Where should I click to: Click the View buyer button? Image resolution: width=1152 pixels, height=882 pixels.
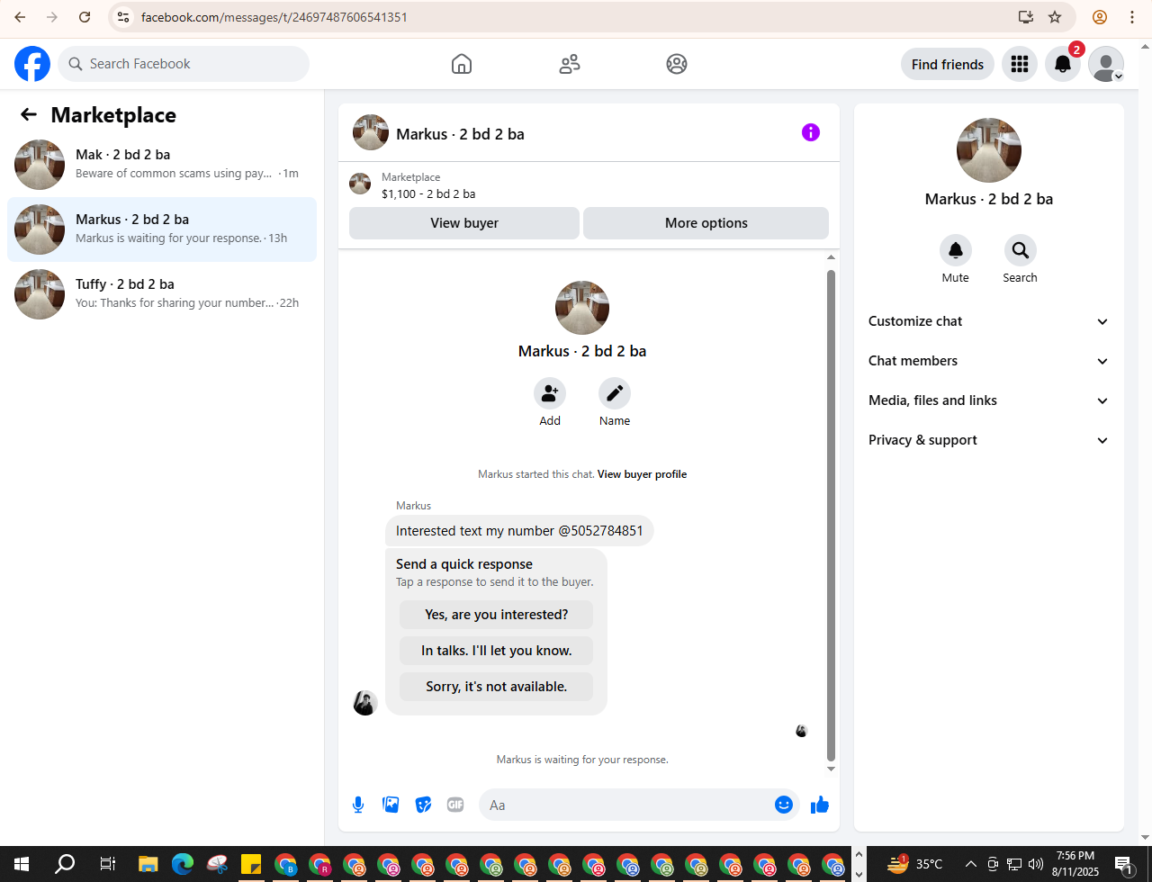464,223
